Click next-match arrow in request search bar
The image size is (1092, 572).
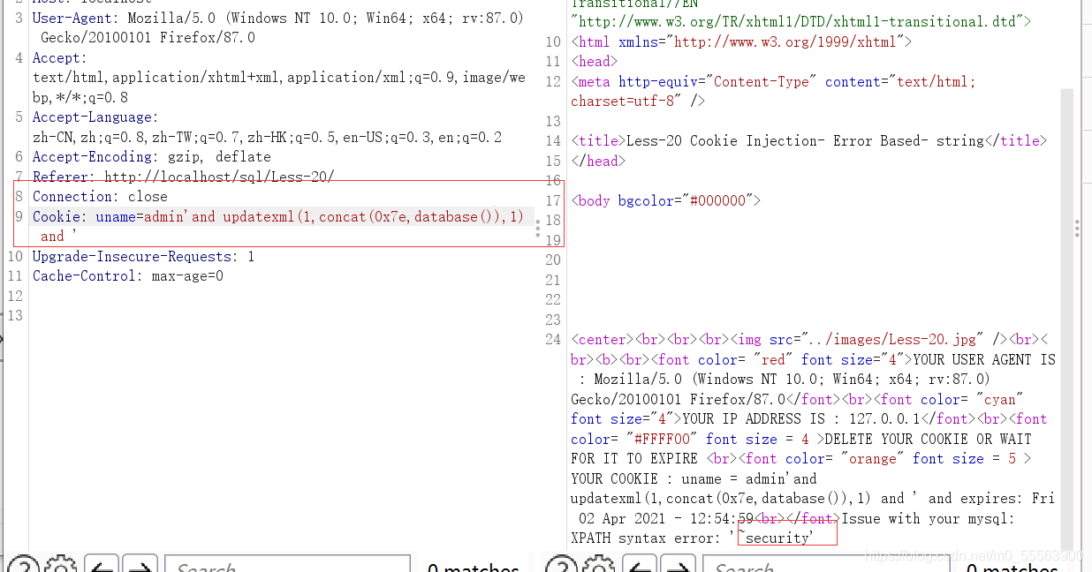coord(140,565)
